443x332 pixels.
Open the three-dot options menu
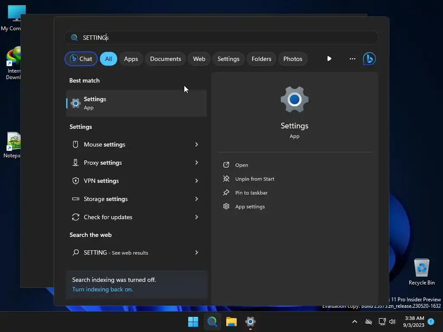pos(352,59)
